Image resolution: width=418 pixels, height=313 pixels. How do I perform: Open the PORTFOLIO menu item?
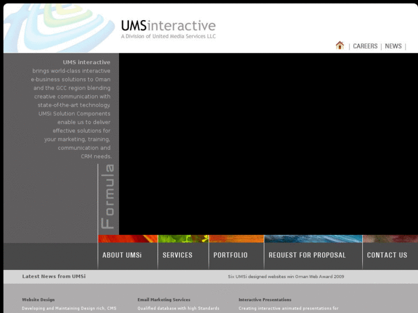pos(231,255)
